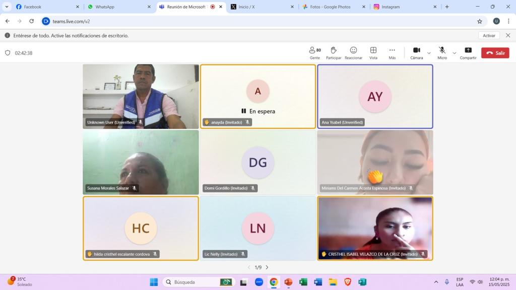Select the CRISTHEL ISABEL VELAZCO video tile
Image resolution: width=516 pixels, height=290 pixels.
coord(375,227)
